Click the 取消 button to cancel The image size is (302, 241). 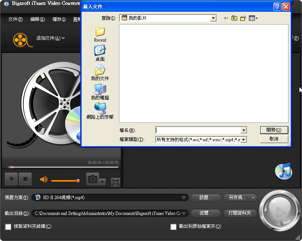coord(274,139)
